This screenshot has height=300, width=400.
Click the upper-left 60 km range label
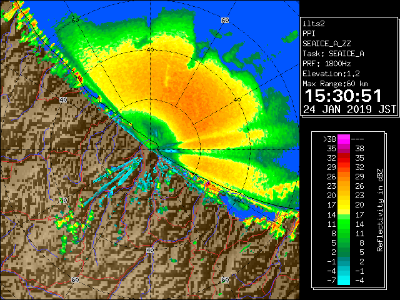coord(75,20)
